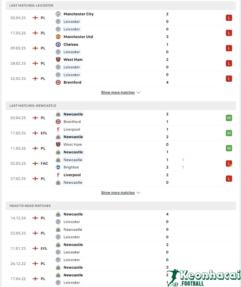The width and height of the screenshot is (241, 287).
Task: Click the Chelsea club crest
Action: (58, 44)
